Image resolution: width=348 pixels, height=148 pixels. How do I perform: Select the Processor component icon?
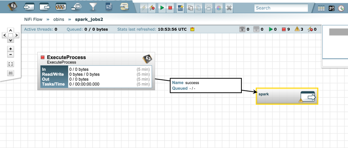click(x=13, y=7)
